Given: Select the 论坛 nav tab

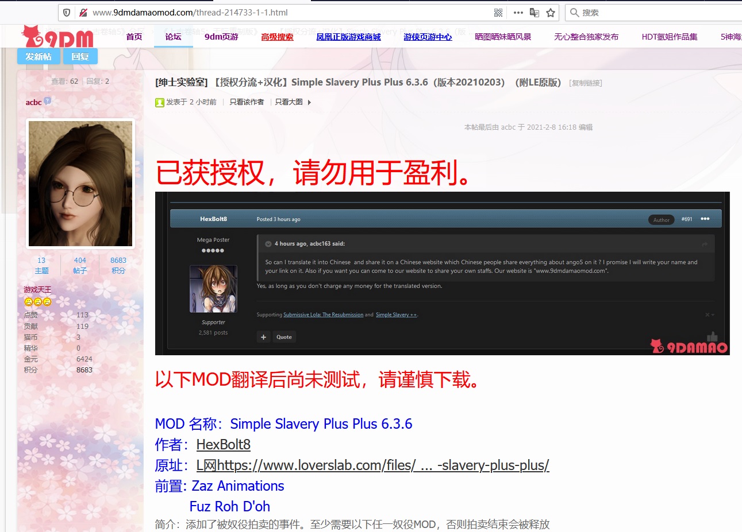Looking at the screenshot, I should (x=173, y=37).
